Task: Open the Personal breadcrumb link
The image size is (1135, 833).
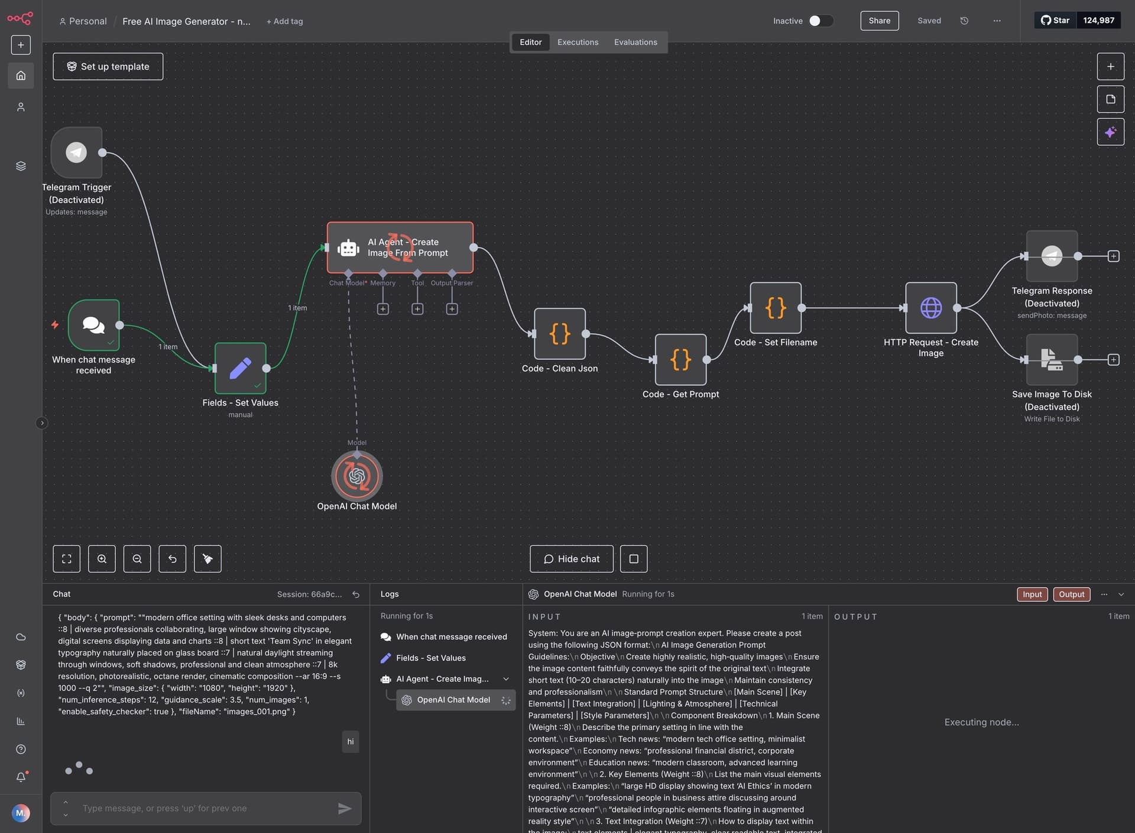Action: [83, 21]
